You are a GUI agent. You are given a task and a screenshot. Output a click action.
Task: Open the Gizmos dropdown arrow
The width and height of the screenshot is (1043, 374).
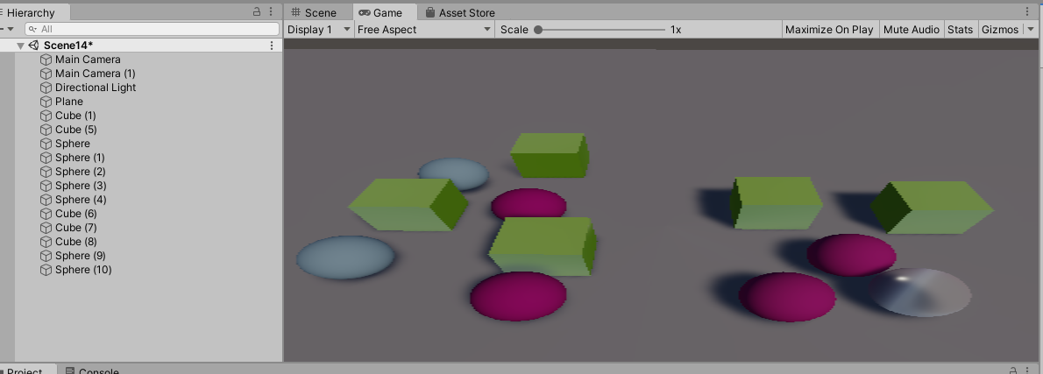[1030, 30]
